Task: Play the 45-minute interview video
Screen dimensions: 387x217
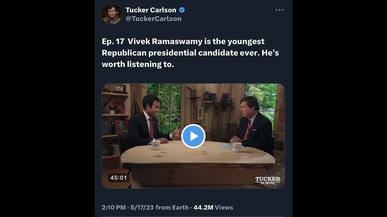Action: [x=193, y=136]
